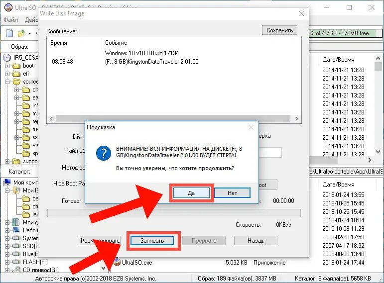The width and height of the screenshot is (384, 283).
Task: Expand the efi folder node
Action: click(7, 74)
